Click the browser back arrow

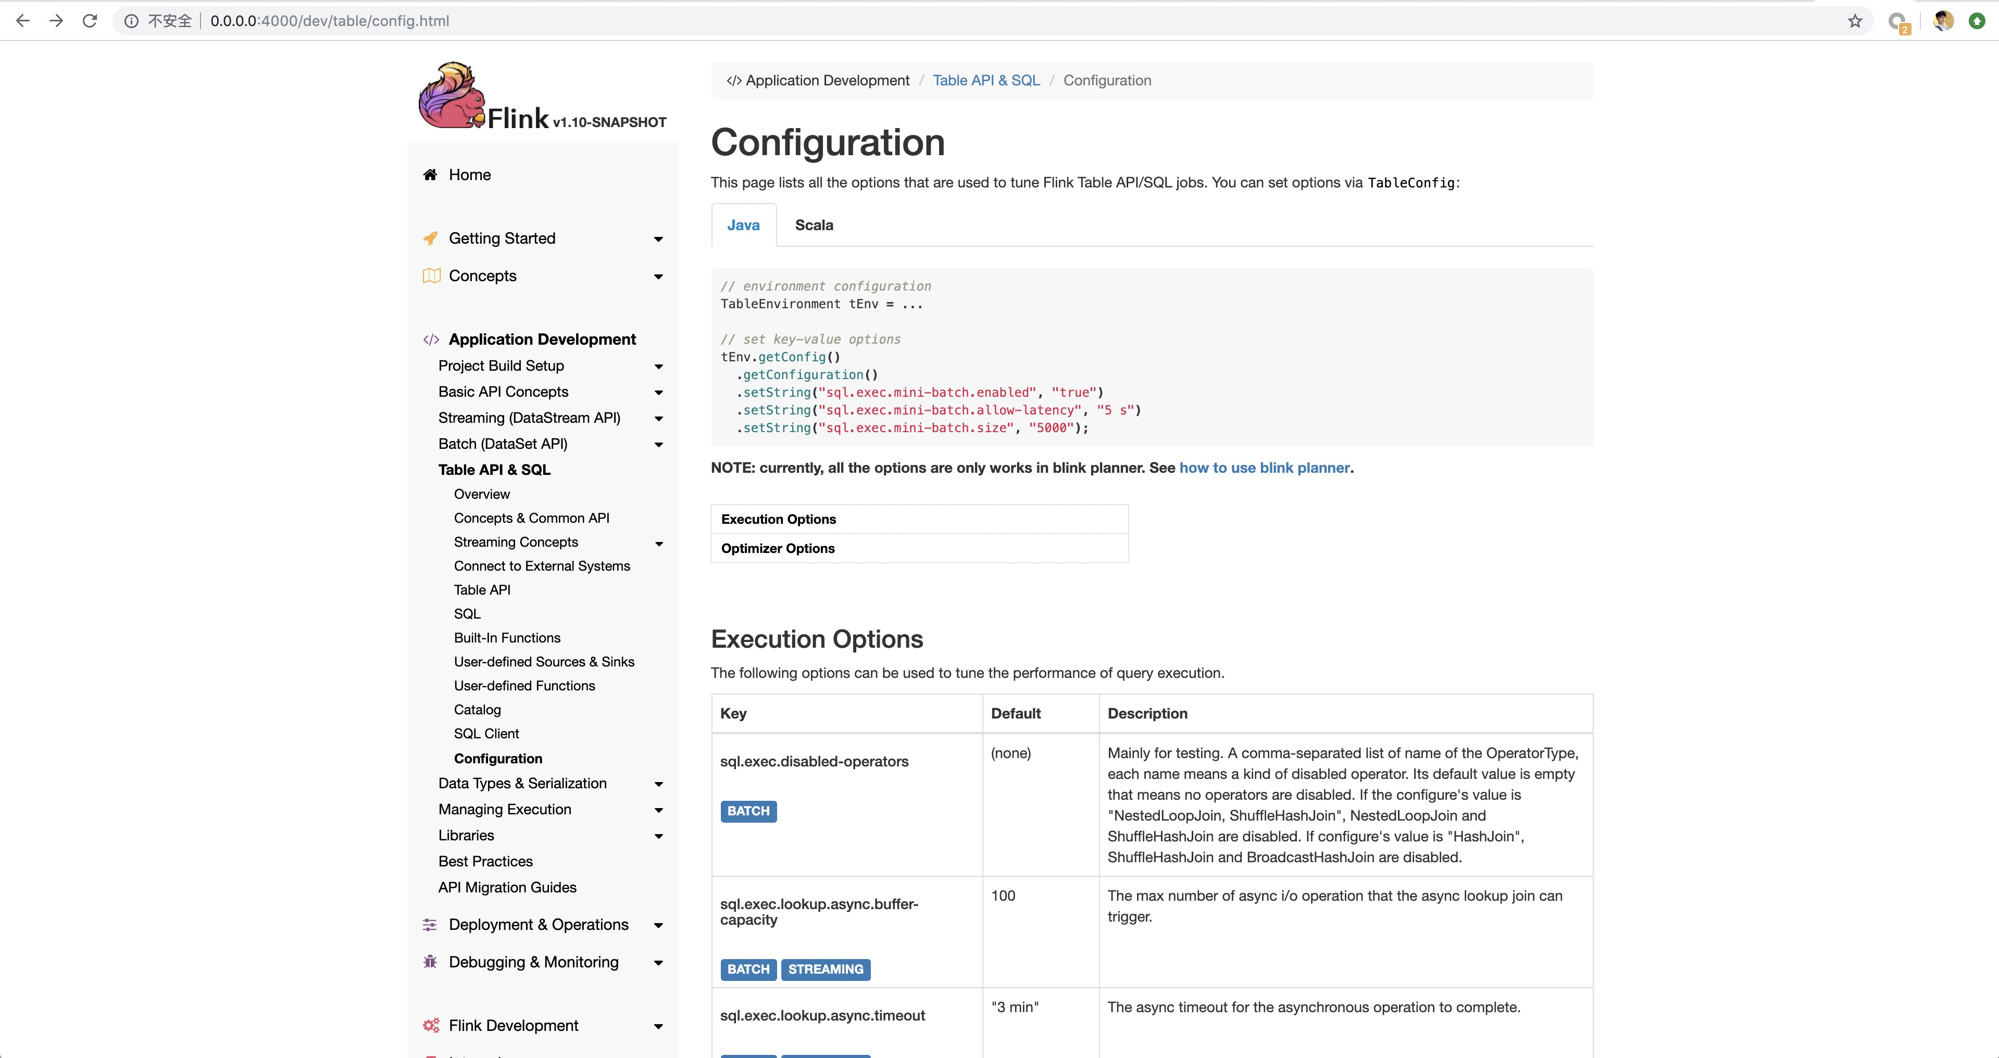click(22, 21)
